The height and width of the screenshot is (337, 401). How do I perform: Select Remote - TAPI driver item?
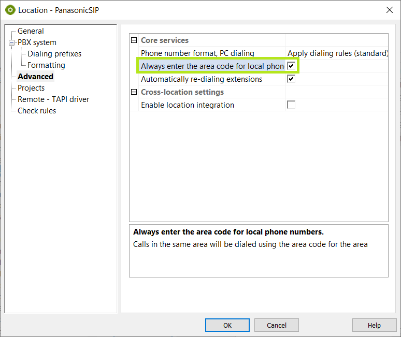coord(53,99)
